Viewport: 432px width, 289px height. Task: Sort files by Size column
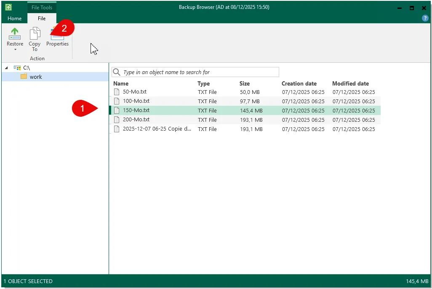[245, 83]
